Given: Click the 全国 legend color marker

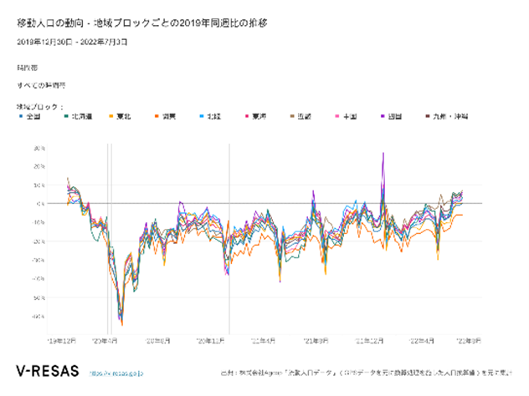Looking at the screenshot, I should (20, 116).
